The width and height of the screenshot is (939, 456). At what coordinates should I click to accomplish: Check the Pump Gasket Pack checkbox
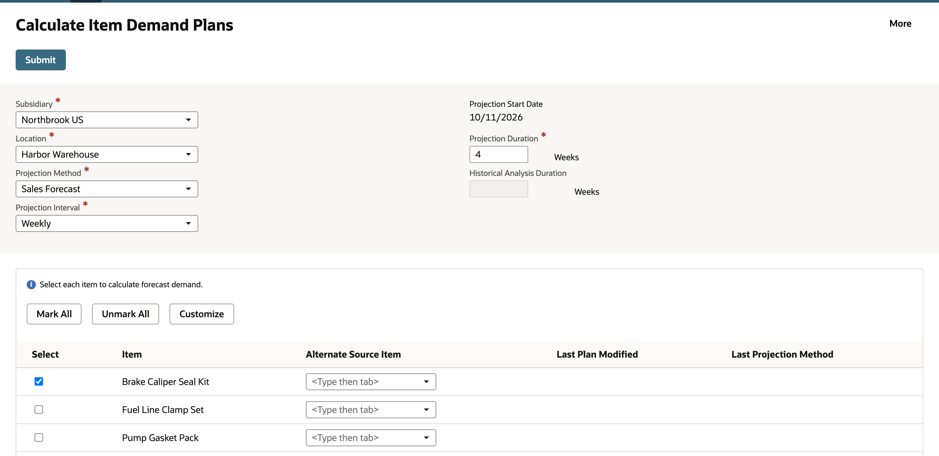pyautogui.click(x=39, y=437)
